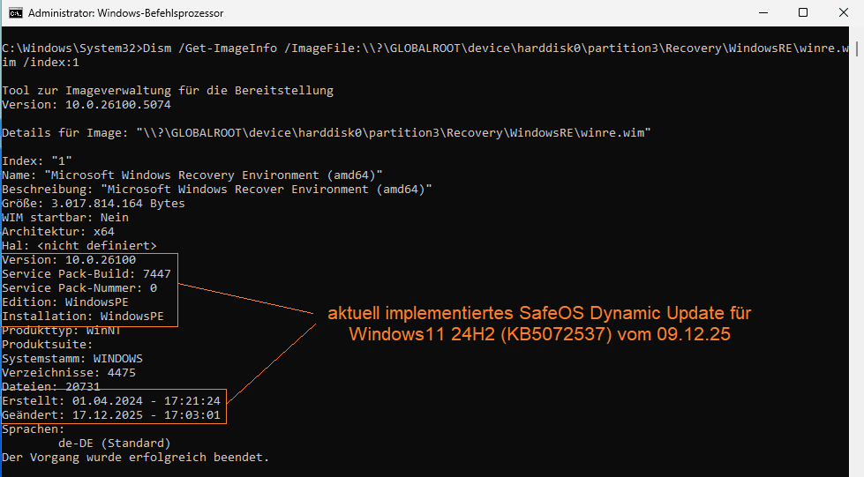The width and height of the screenshot is (864, 477).
Task: Click the image 'Version: 10.0.26100' line
Action: tap(69, 260)
